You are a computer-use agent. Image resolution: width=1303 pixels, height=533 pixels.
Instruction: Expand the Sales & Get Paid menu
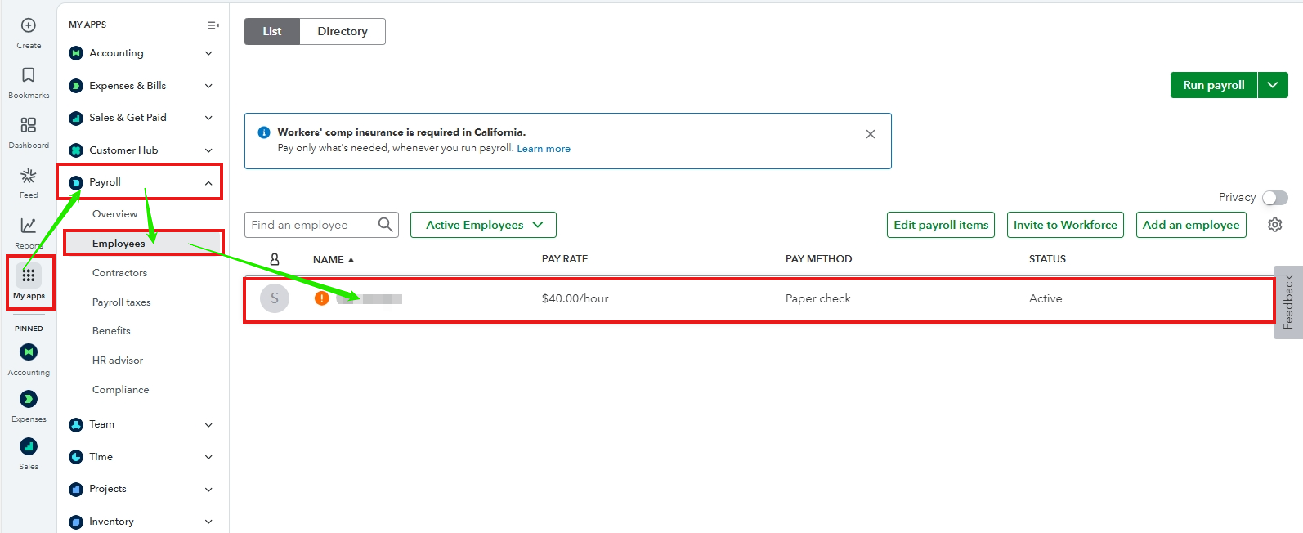[x=208, y=118]
